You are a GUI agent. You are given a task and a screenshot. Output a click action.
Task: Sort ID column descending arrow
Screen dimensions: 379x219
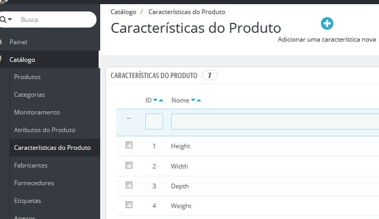point(155,100)
